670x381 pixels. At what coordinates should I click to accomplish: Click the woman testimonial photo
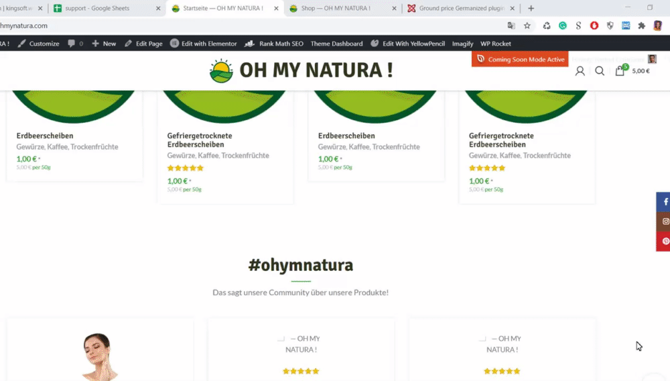click(99, 357)
